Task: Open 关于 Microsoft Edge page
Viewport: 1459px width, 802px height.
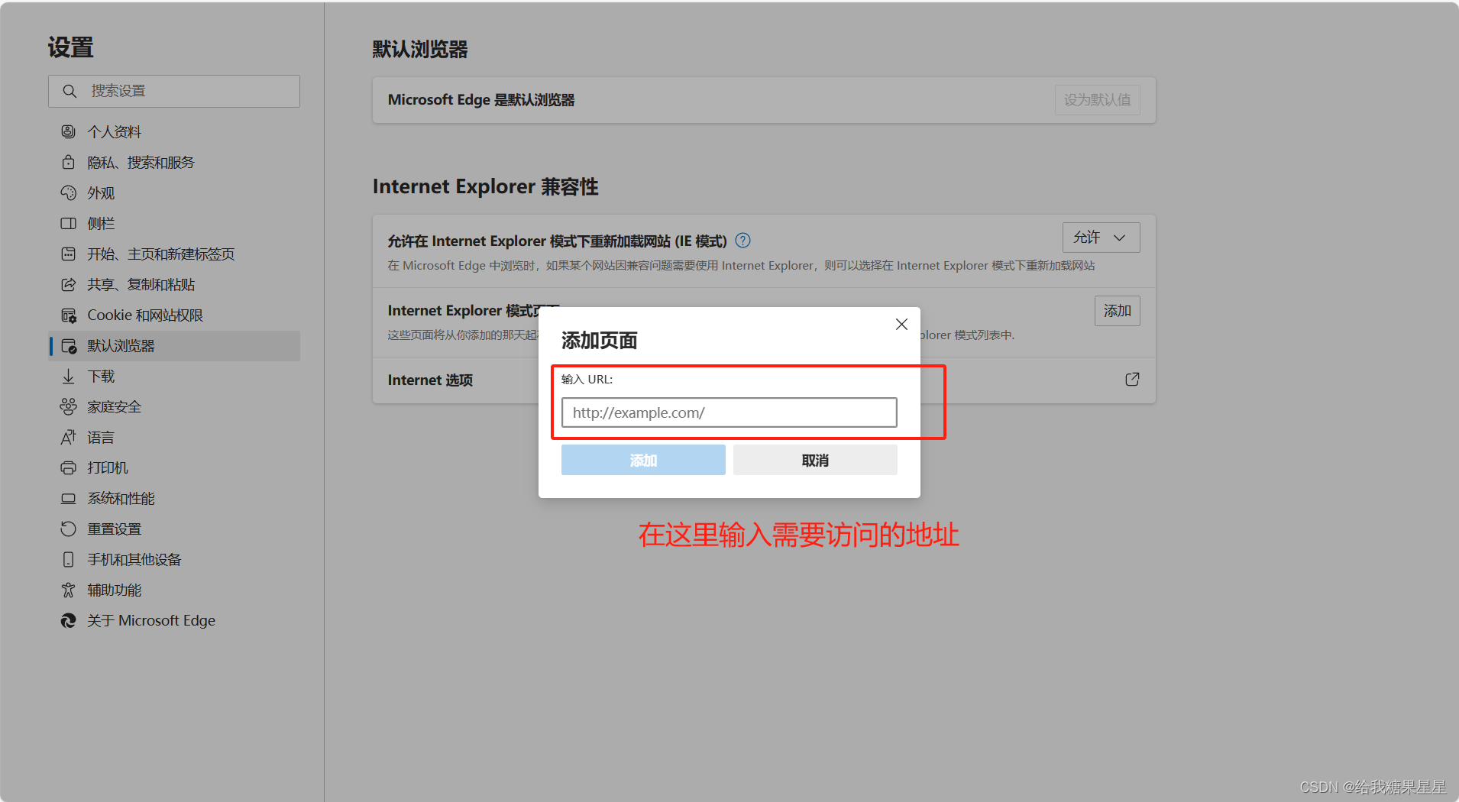Action: pos(174,620)
